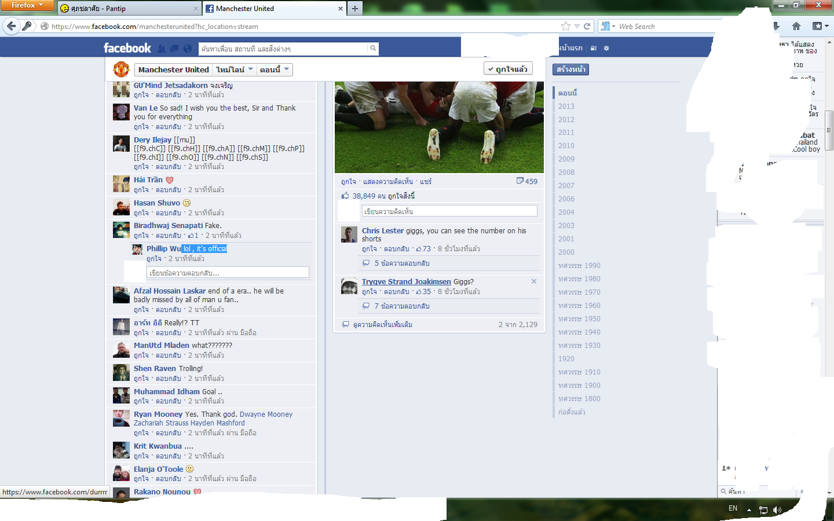Open the ไทม์ไลน์ dropdown

click(235, 69)
